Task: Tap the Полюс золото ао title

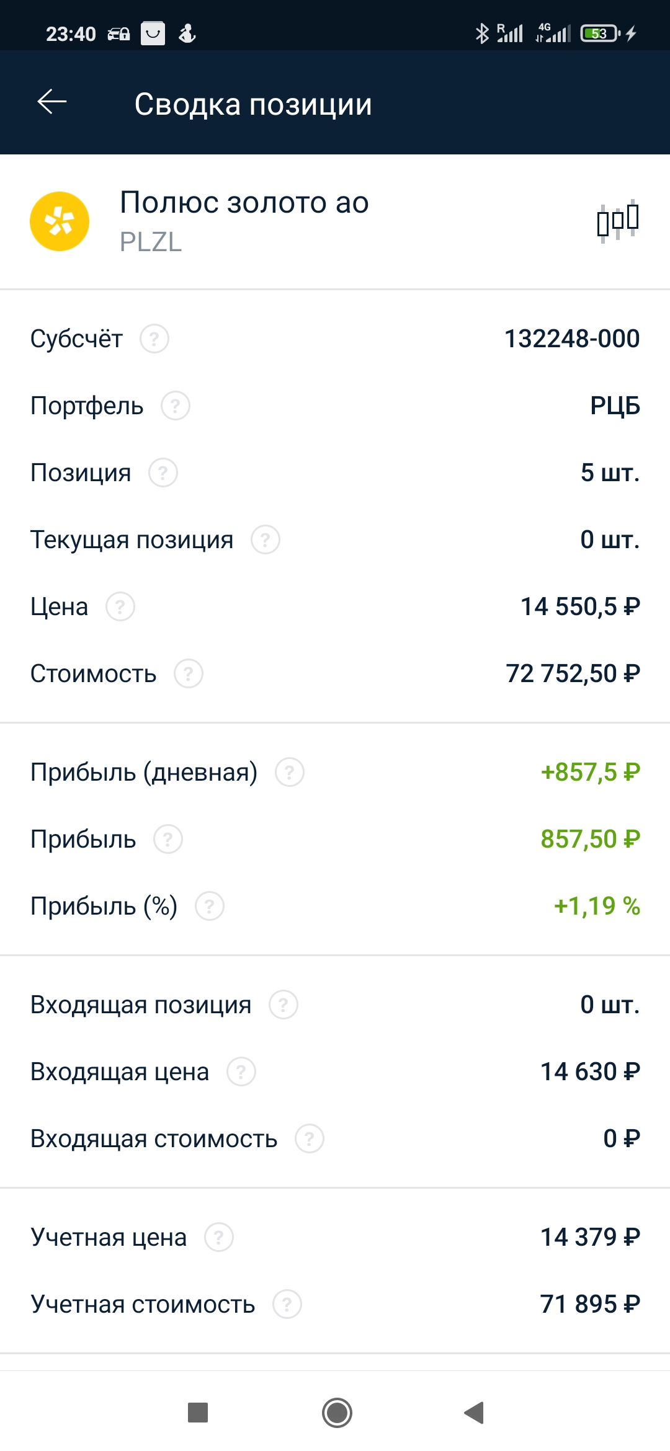Action: point(244,203)
